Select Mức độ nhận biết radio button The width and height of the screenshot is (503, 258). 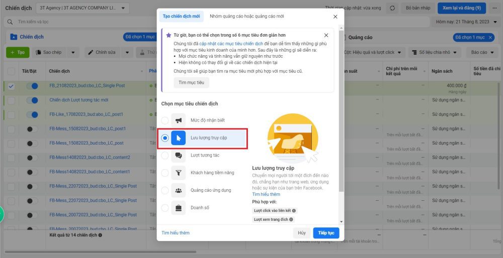[x=165, y=120]
